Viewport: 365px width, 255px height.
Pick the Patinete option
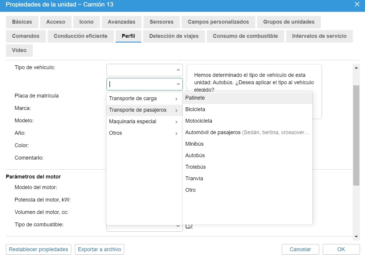(x=195, y=98)
